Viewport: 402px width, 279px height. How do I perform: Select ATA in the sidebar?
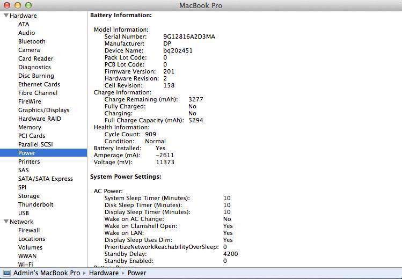[x=24, y=24]
